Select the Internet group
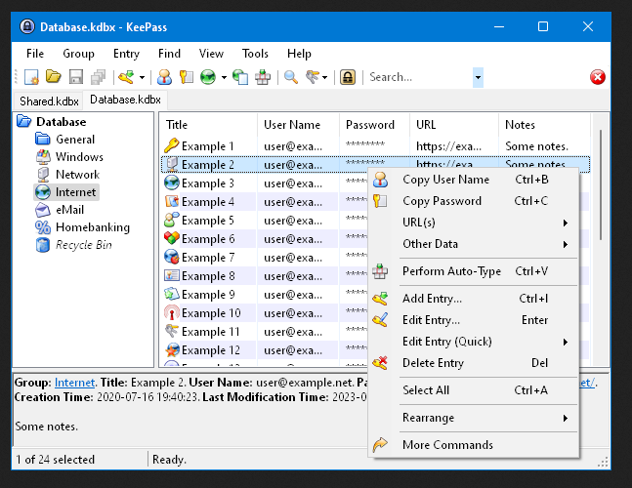 [x=75, y=192]
